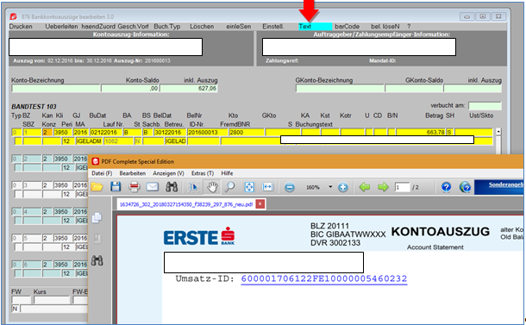Open the Buch.Typ menu item
This screenshot has width=526, height=325.
coord(167,26)
